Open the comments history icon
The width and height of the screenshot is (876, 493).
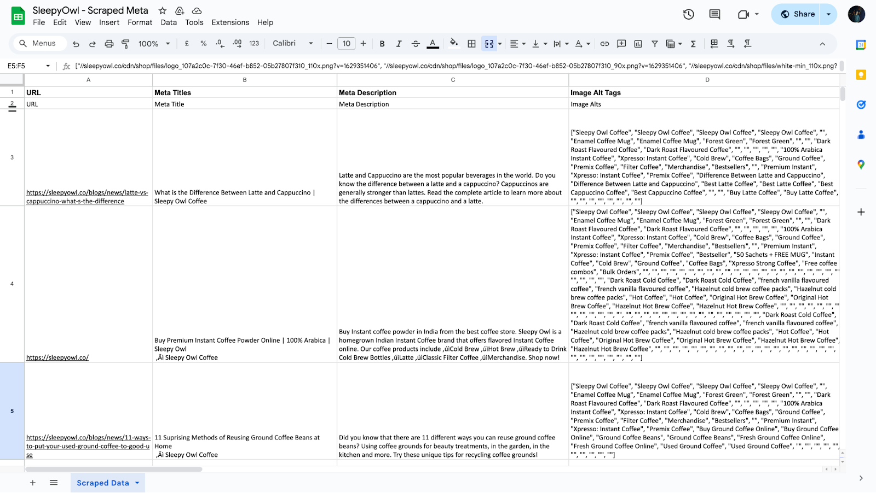pos(714,14)
